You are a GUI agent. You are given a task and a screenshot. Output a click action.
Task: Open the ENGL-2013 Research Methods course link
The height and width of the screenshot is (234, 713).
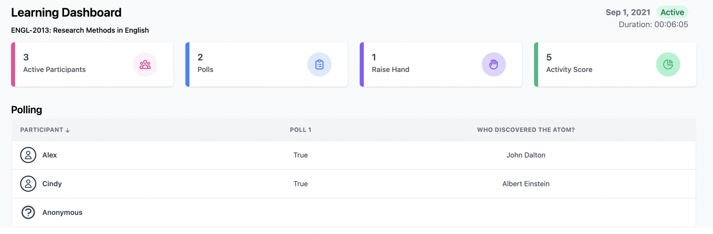80,30
